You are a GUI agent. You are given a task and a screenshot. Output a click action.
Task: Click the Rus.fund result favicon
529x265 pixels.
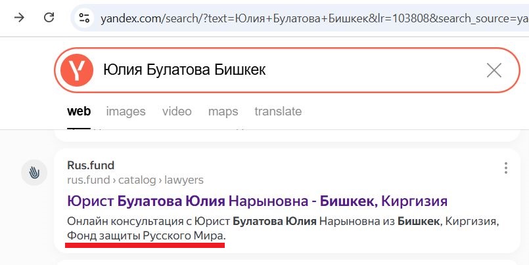point(34,173)
